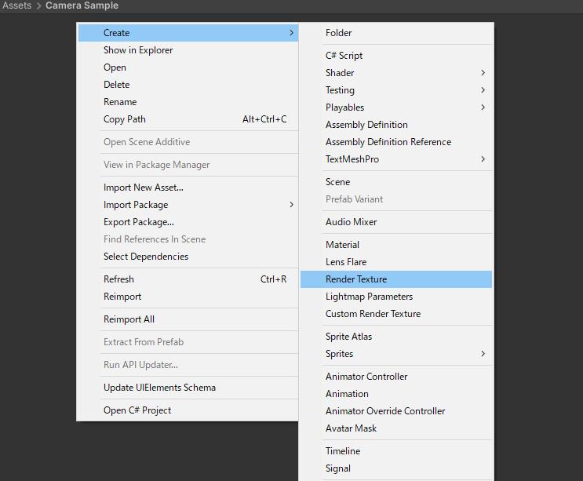Choose Export Package...
The height and width of the screenshot is (481, 583).
click(188, 222)
